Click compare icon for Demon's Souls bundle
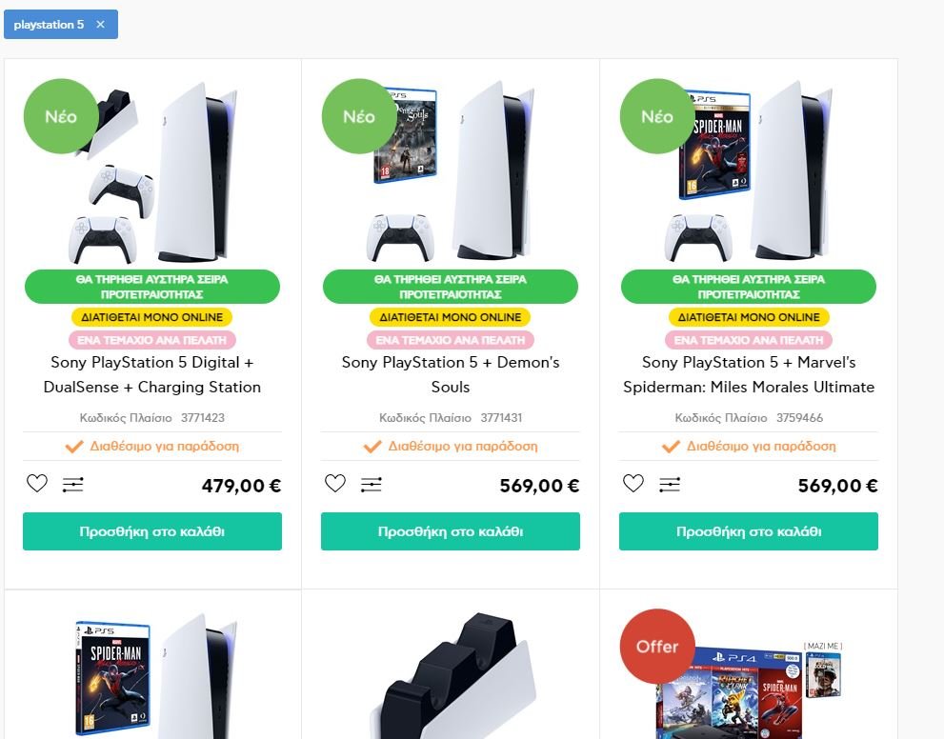 [371, 485]
